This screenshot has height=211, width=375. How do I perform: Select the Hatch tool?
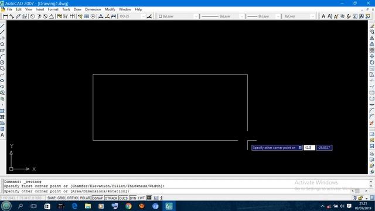[2, 111]
